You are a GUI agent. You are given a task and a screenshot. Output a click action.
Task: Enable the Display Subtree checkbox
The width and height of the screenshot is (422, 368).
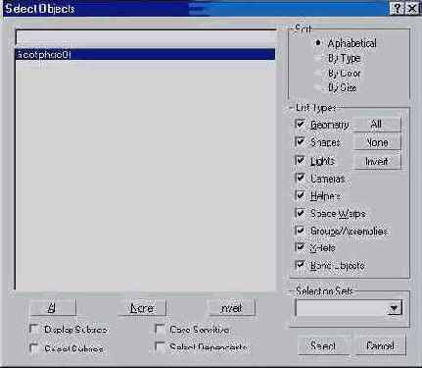tap(34, 329)
